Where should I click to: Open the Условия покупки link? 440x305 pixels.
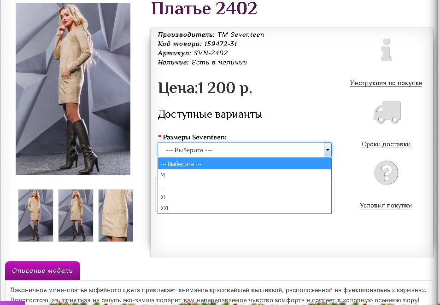pyautogui.click(x=386, y=205)
